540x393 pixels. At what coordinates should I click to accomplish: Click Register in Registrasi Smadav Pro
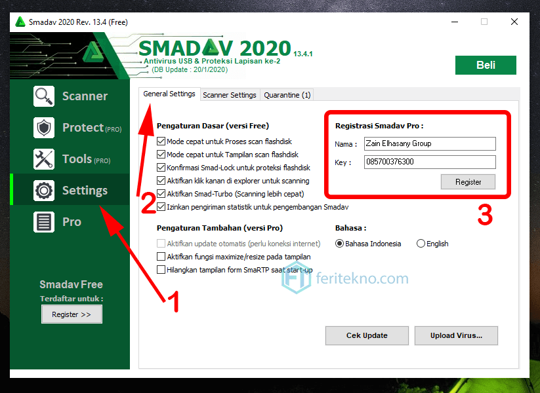(x=468, y=182)
